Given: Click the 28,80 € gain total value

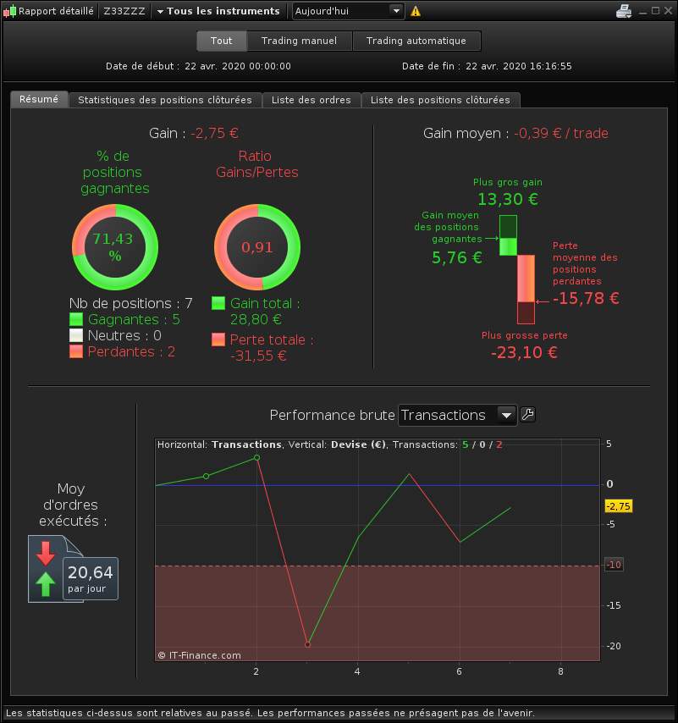Looking at the screenshot, I should tap(256, 319).
